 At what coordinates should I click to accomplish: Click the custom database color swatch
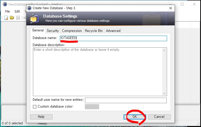pos(92,107)
